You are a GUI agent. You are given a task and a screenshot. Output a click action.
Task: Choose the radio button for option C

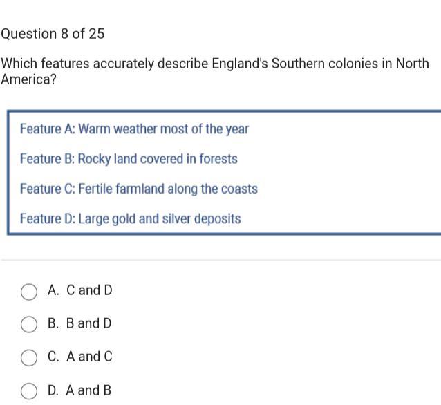click(x=29, y=357)
